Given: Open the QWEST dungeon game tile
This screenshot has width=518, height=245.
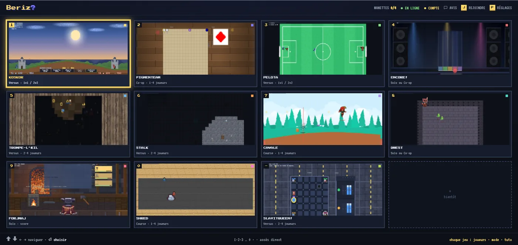Looking at the screenshot, I should pyautogui.click(x=450, y=124).
